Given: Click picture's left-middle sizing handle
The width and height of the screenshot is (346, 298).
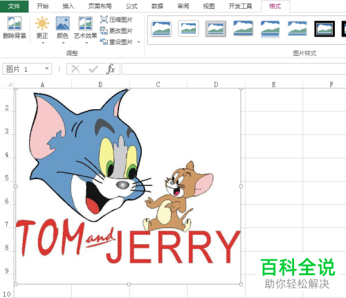Looking at the screenshot, I should (16, 186).
